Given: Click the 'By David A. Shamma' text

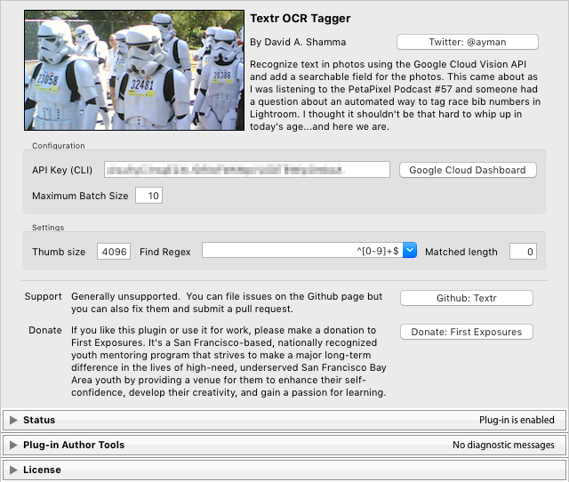Looking at the screenshot, I should click(x=298, y=42).
